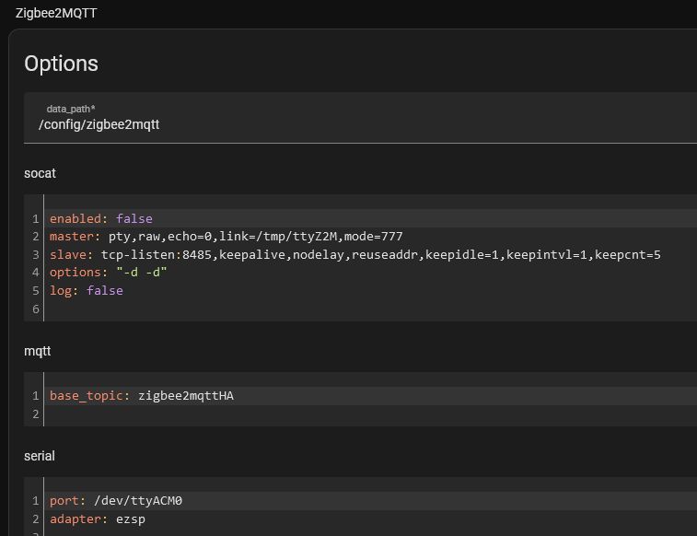This screenshot has height=536, width=697.
Task: Click line number 1 in mqtt gutter
Action: (36, 396)
